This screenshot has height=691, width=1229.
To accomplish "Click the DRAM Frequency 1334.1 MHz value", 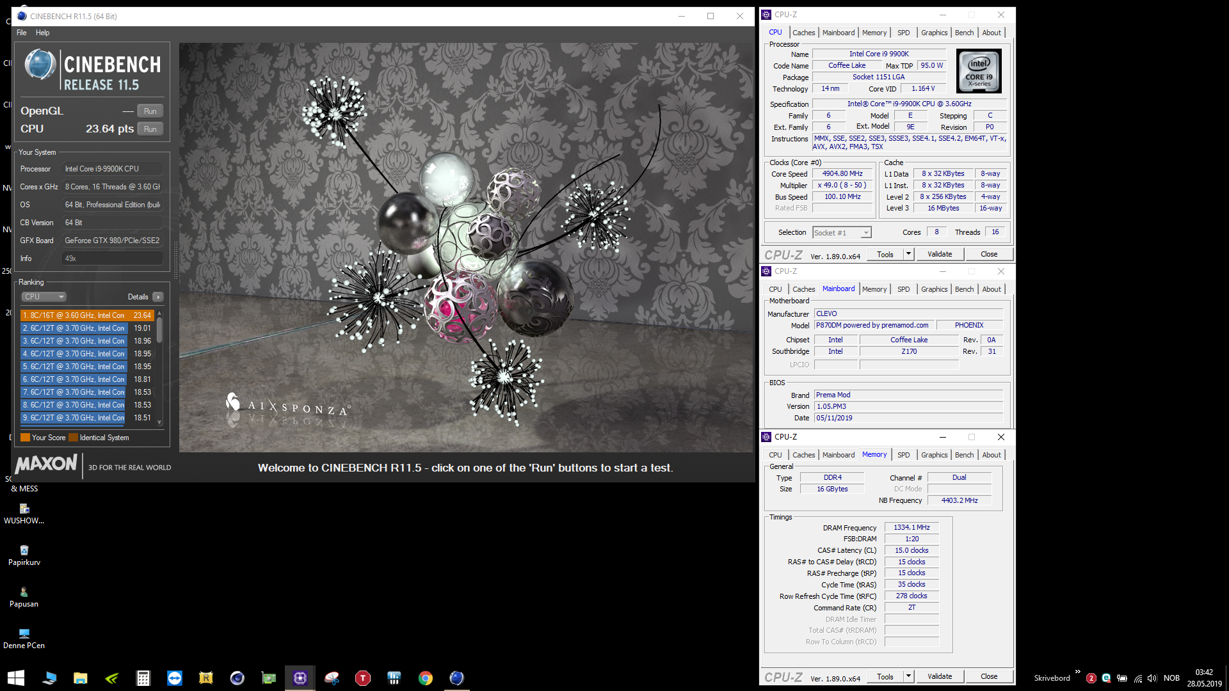I will 912,528.
